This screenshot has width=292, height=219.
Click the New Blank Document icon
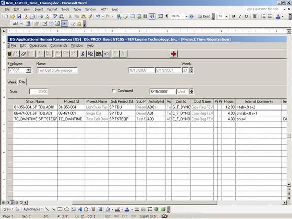(6, 16)
